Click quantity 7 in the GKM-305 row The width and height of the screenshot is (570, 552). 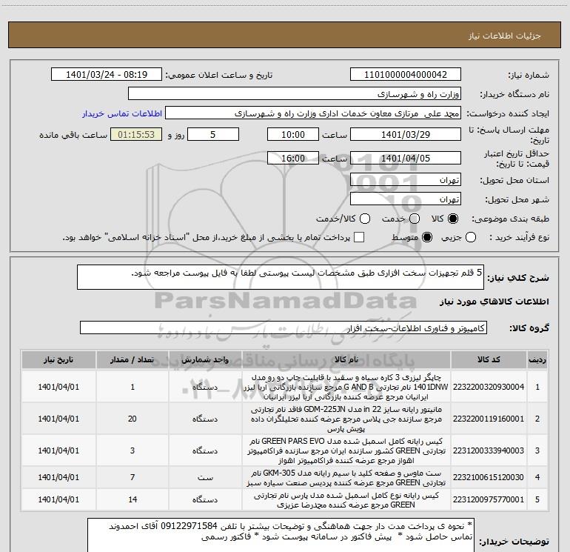tap(133, 477)
